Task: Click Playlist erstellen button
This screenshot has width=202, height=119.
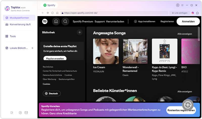Action: (55, 58)
